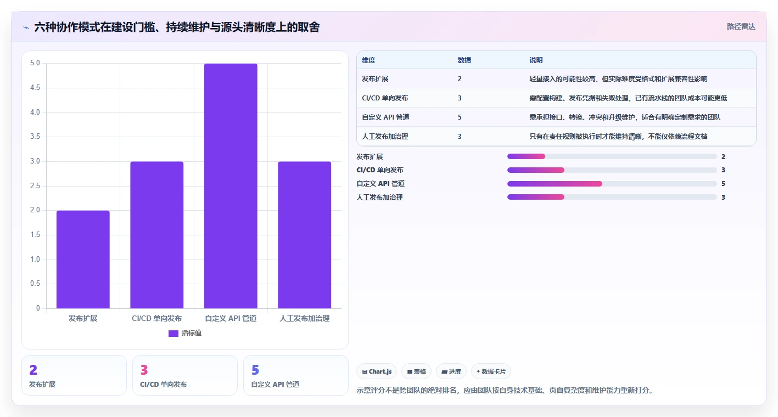Click the 发布扩展 x-axis label

point(83,318)
